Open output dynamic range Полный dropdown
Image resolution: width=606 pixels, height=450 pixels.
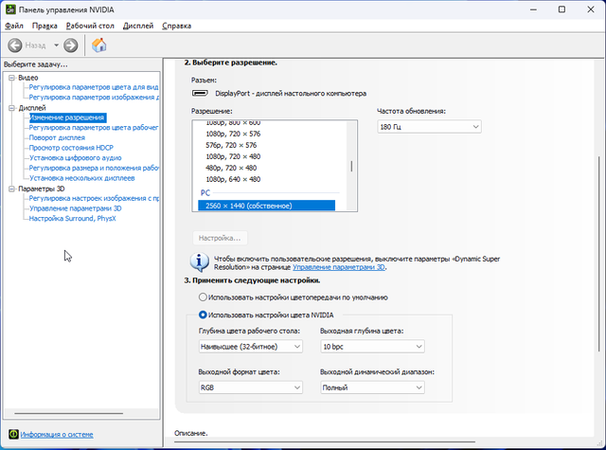372,387
